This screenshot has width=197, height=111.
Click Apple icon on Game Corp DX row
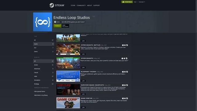125,98
